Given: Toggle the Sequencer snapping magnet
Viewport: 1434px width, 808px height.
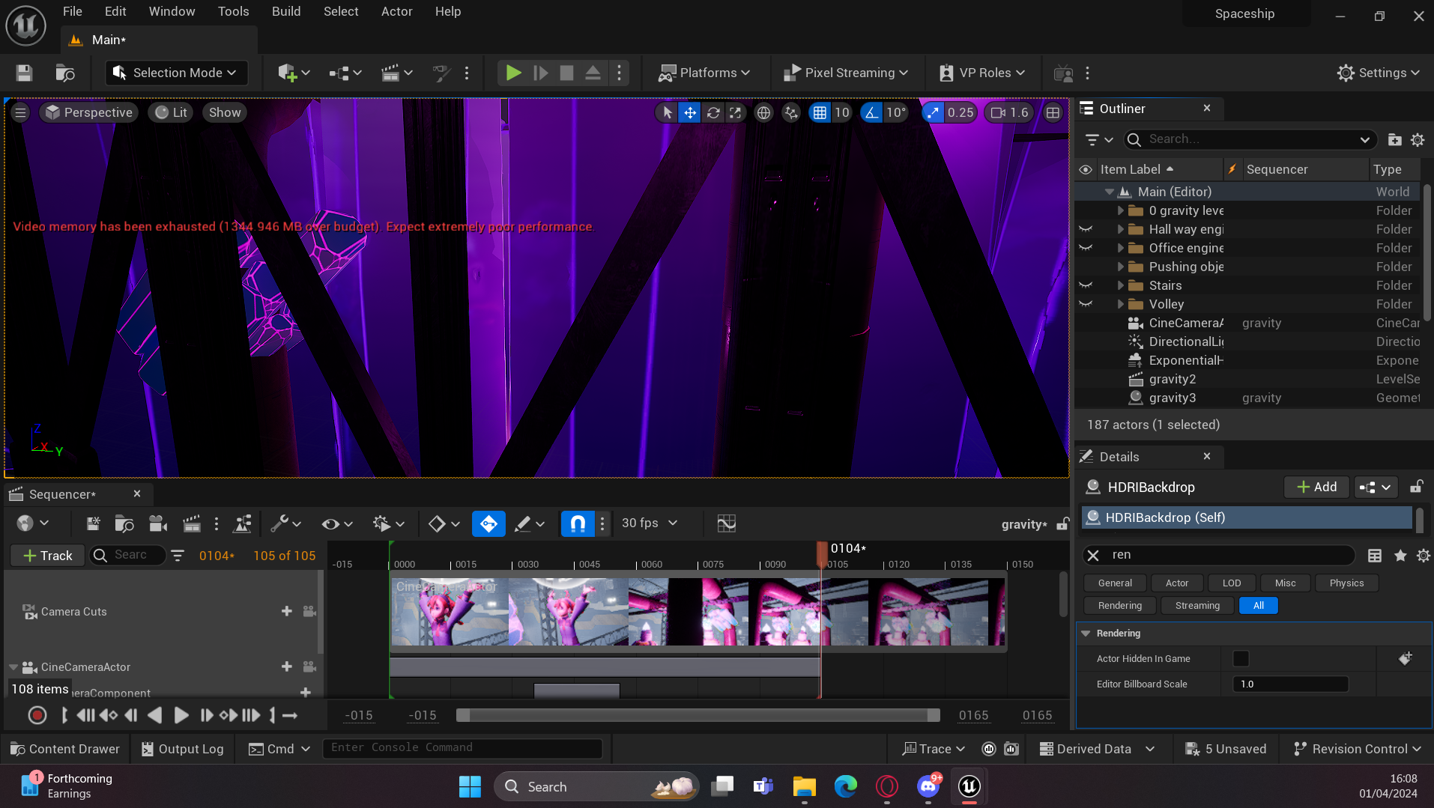Looking at the screenshot, I should point(578,523).
